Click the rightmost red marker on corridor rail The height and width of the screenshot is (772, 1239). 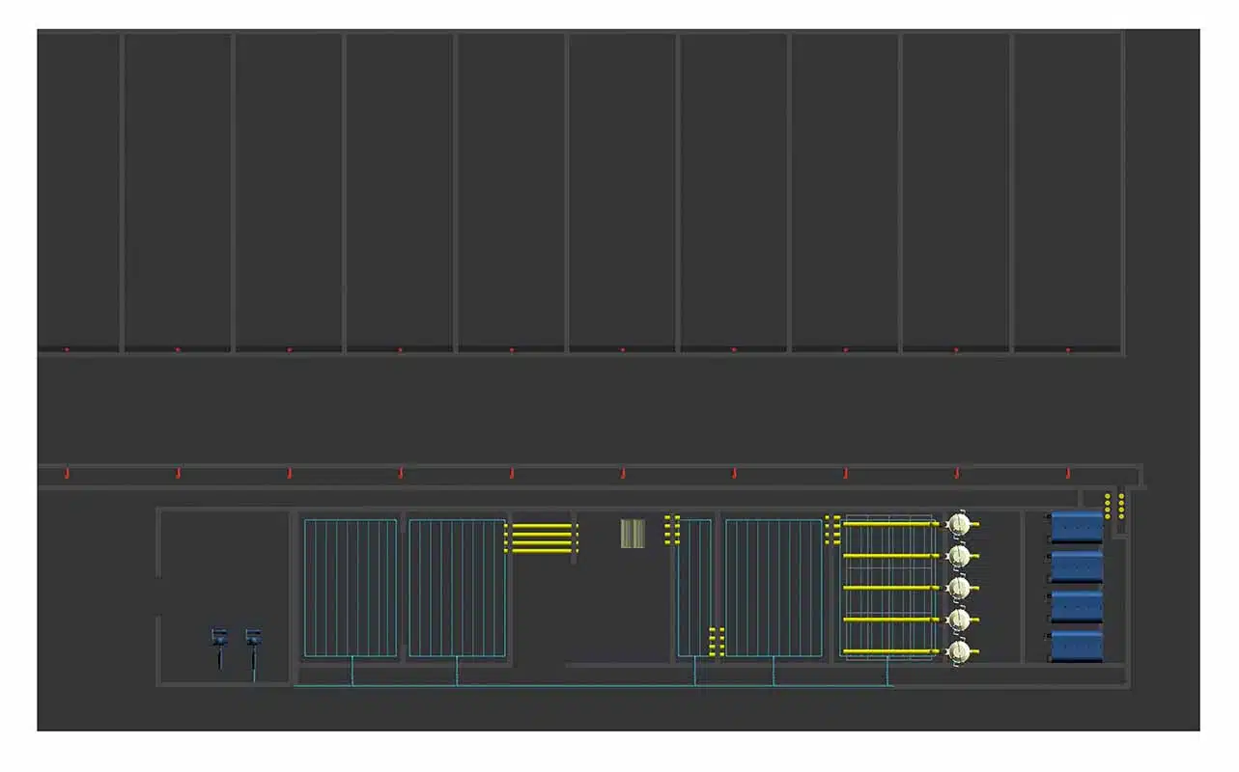1068,473
